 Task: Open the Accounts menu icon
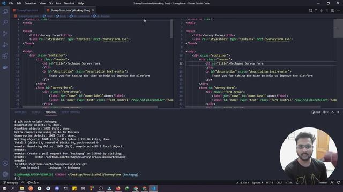pyautogui.click(x=5, y=163)
